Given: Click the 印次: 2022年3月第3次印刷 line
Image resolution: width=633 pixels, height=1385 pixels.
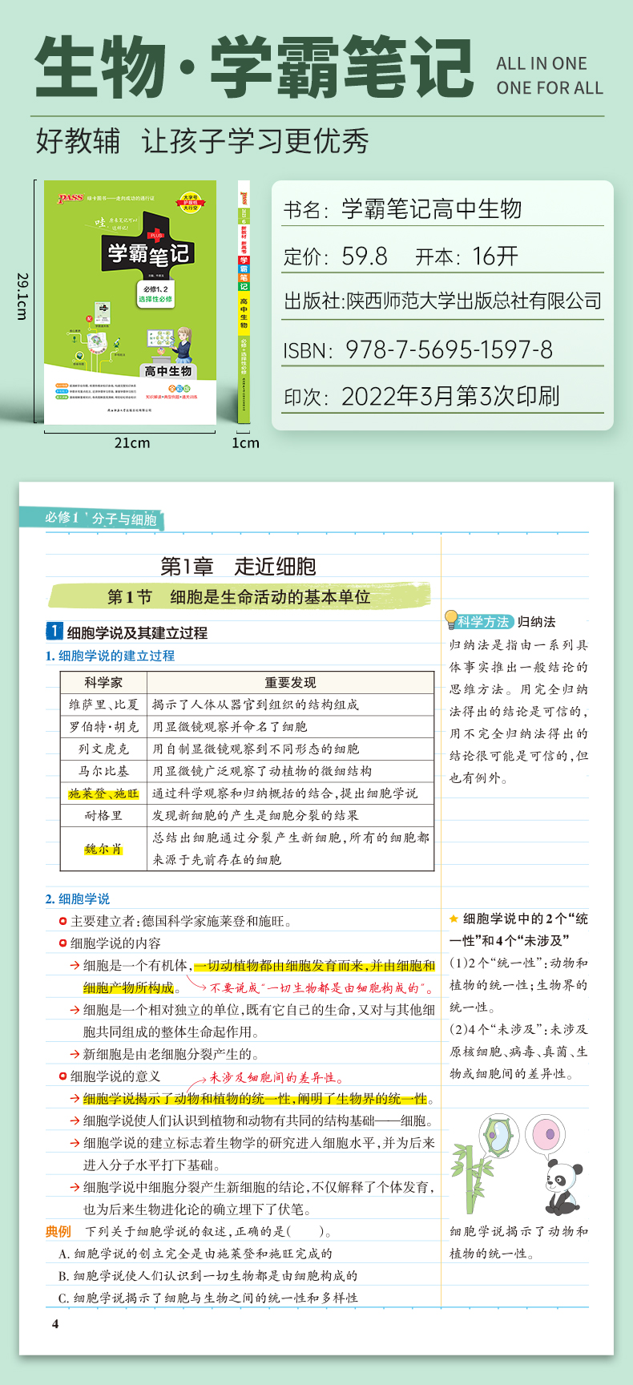Looking at the screenshot, I should (421, 396).
